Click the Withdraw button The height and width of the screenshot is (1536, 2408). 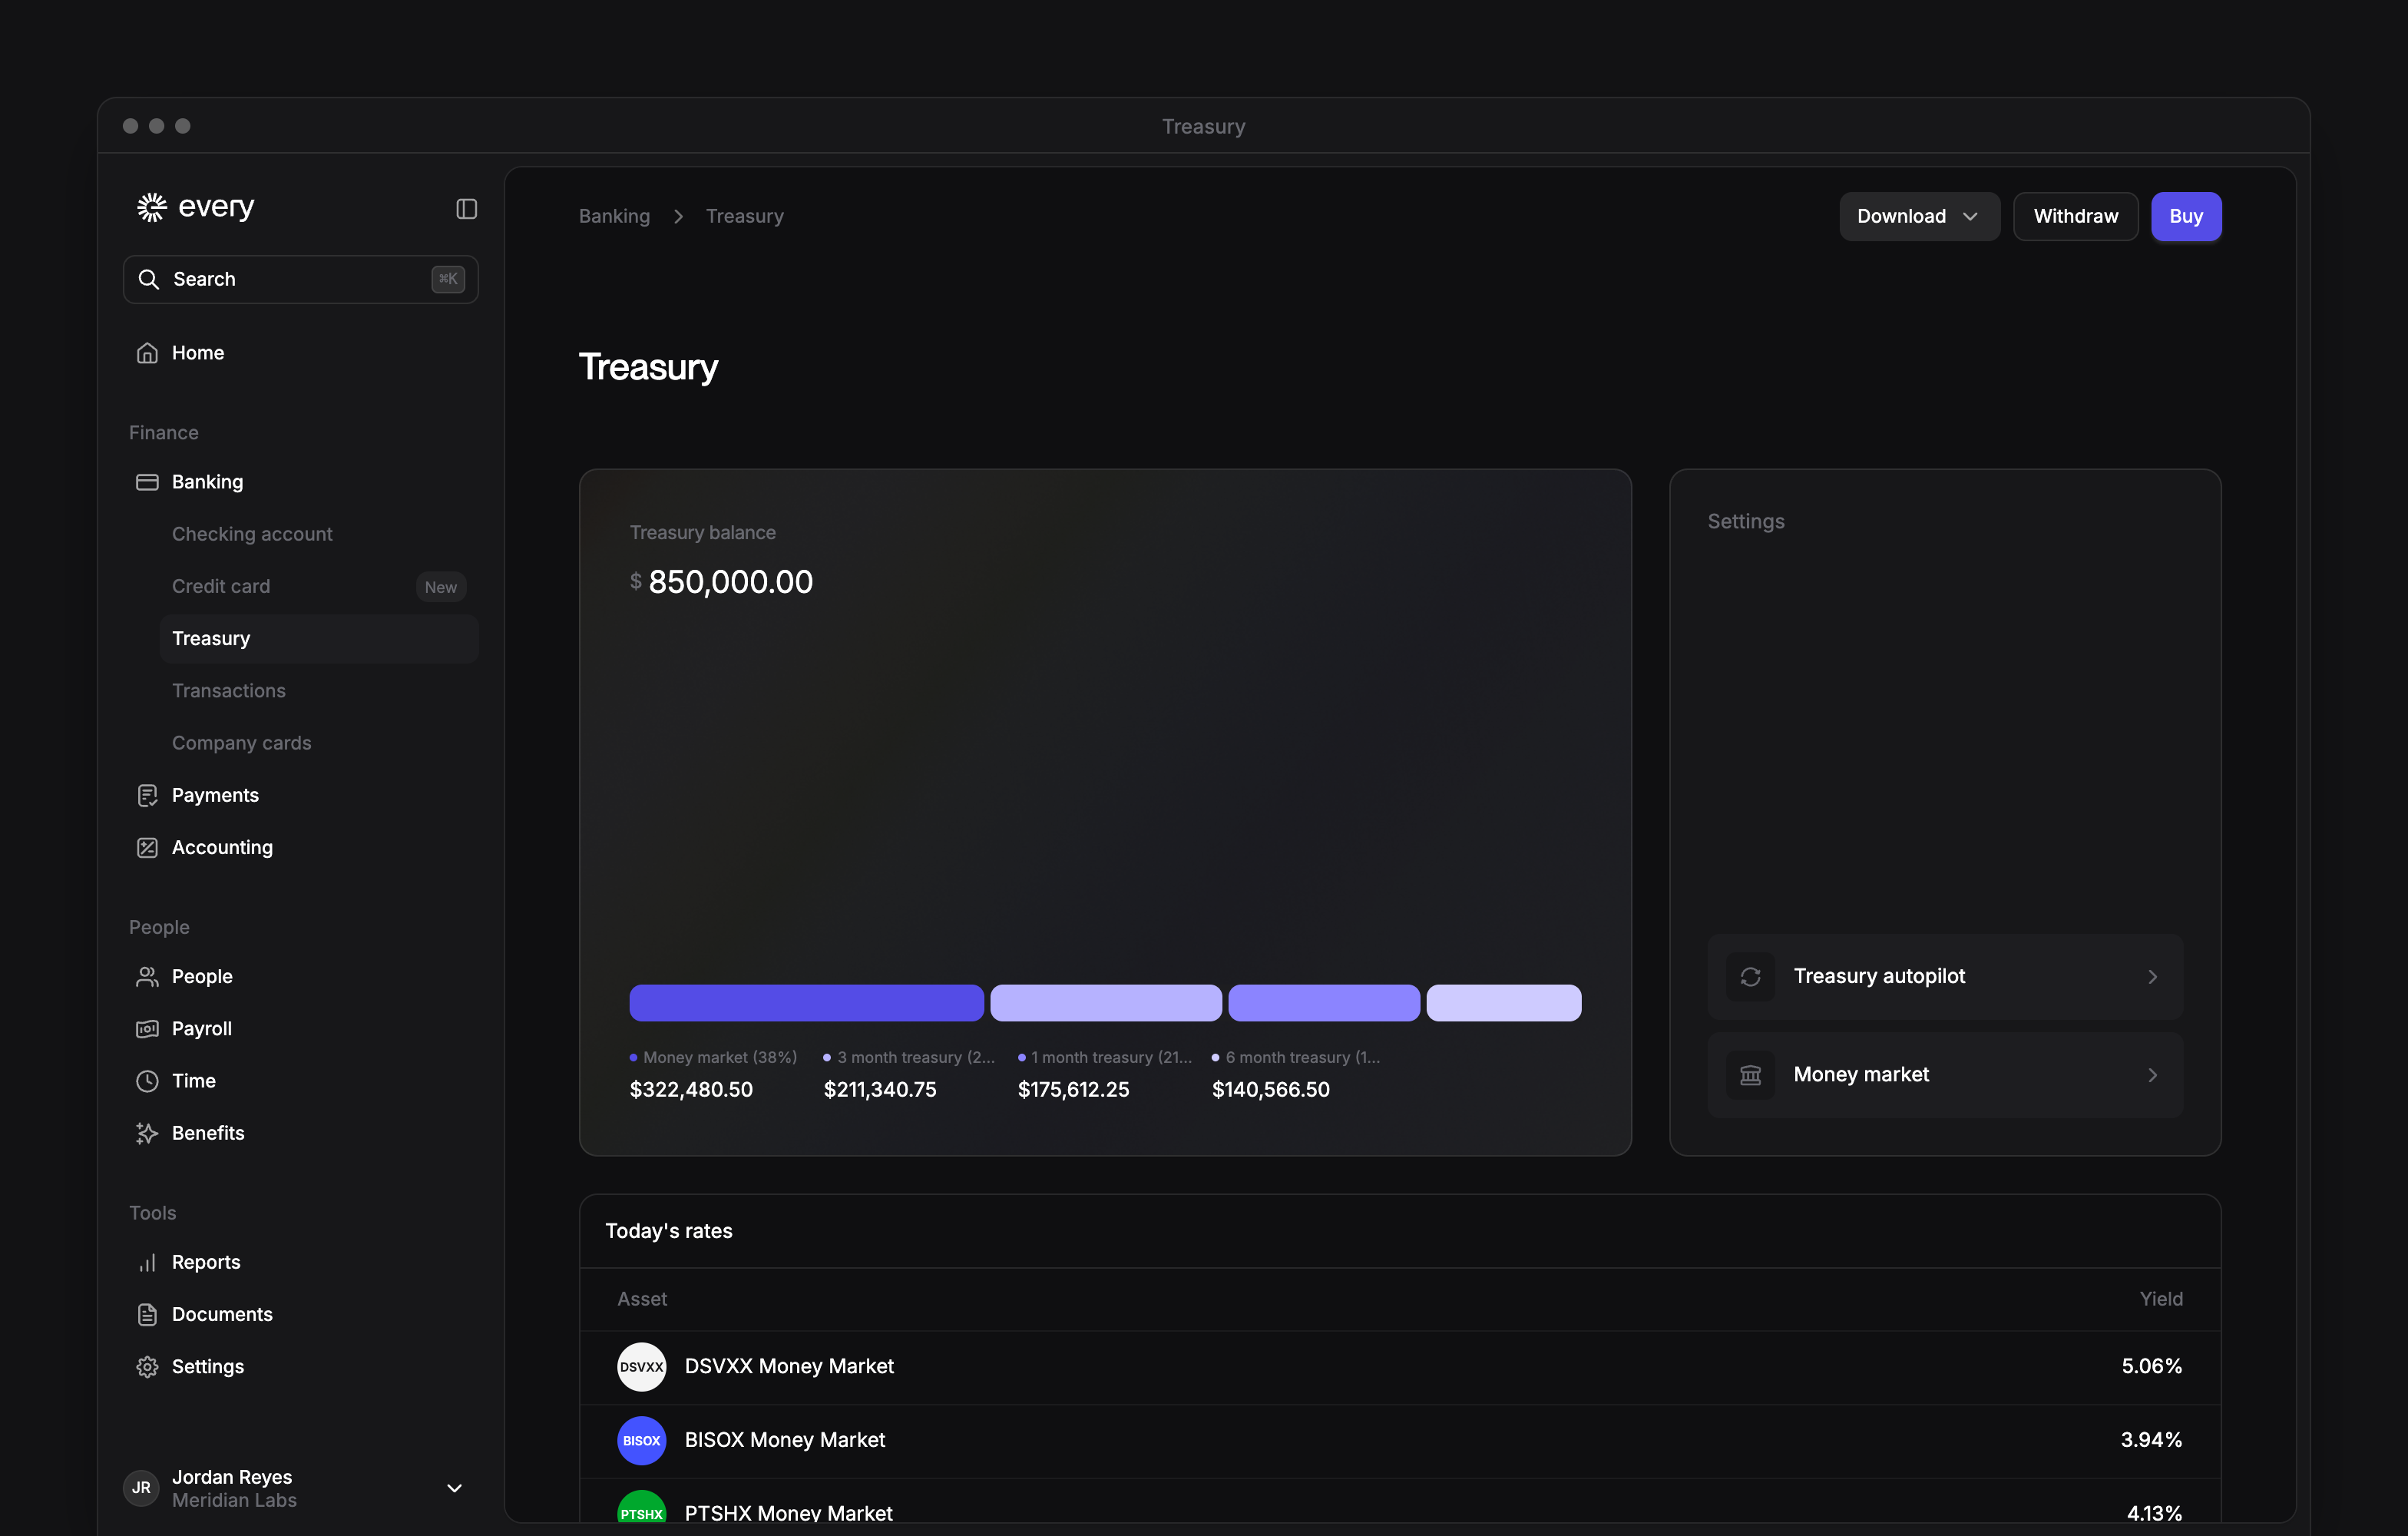tap(2075, 216)
